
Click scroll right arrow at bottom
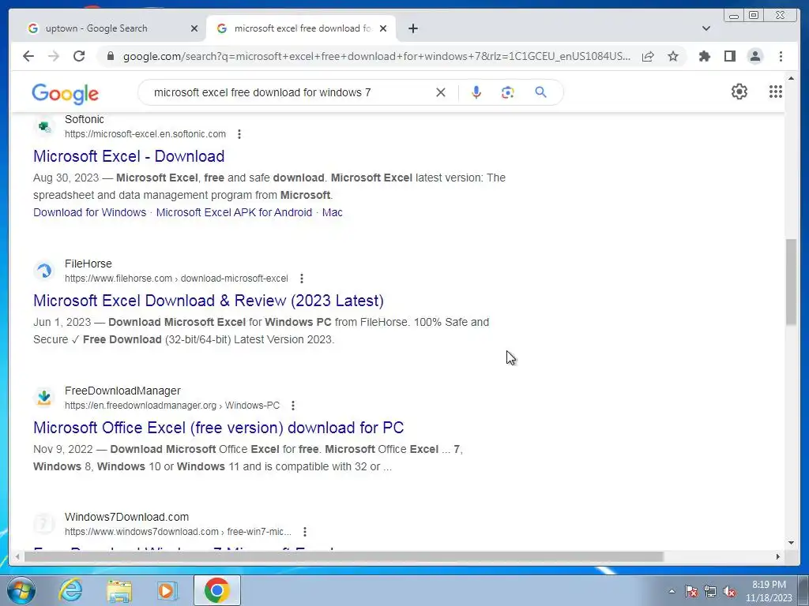pos(778,556)
